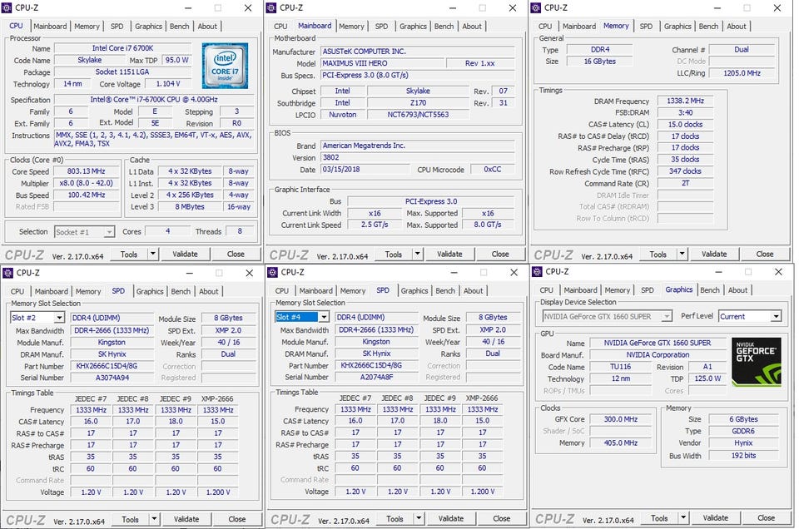Image resolution: width=799 pixels, height=529 pixels.
Task: Click CPU-Z title icon in Slot #4 SPD window
Action: [273, 272]
